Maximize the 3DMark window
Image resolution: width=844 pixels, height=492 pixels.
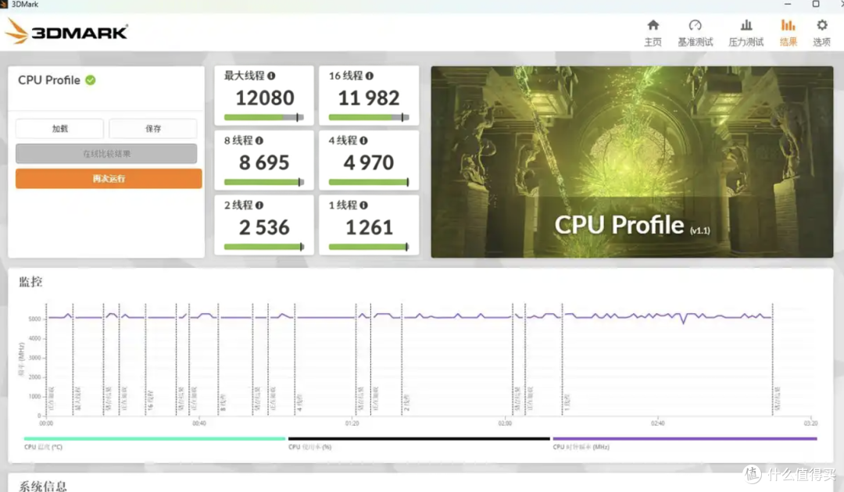816,5
